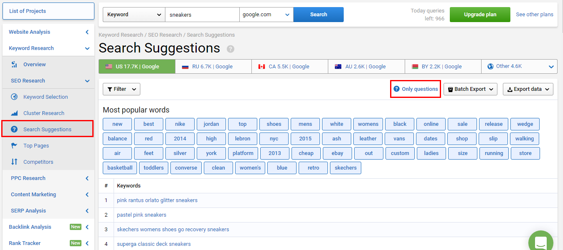The image size is (563, 250).
Task: Expand the Rank Tracker section
Action: (87, 243)
